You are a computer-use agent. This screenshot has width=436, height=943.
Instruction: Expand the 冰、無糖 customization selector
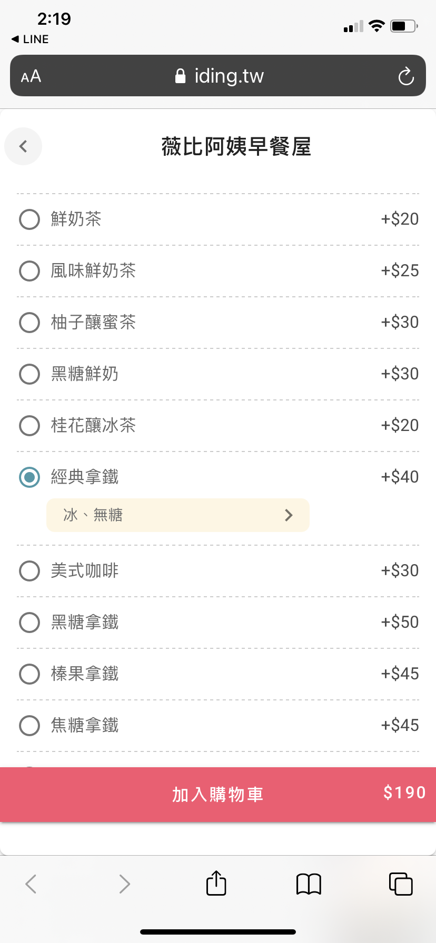pos(178,515)
